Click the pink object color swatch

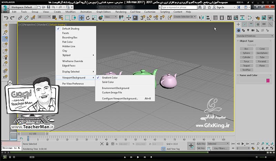(x=268, y=80)
